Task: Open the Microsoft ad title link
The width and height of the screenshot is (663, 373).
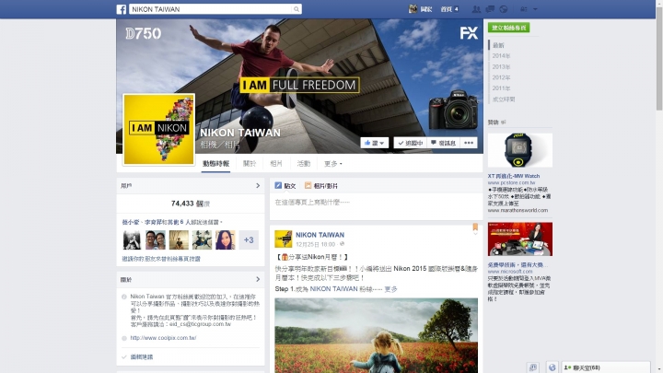Action: (518, 264)
